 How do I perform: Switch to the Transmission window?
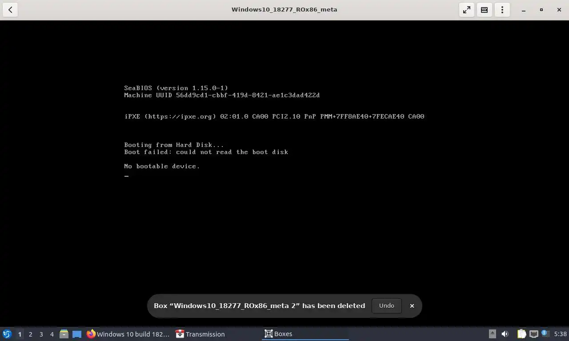[x=217, y=334]
